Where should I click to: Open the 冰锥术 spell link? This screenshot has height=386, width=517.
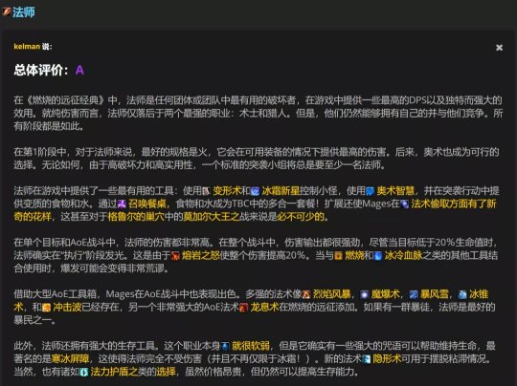pyautogui.click(x=479, y=294)
